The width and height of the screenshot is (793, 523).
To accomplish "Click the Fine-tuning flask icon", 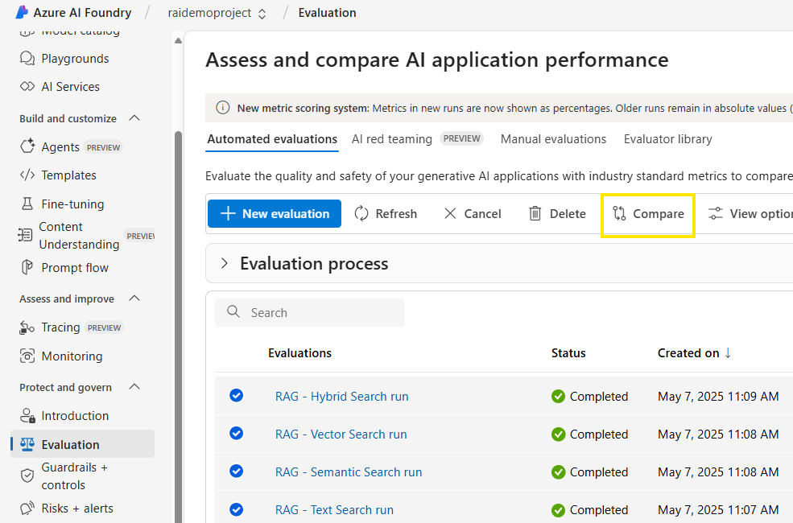I will pyautogui.click(x=27, y=204).
